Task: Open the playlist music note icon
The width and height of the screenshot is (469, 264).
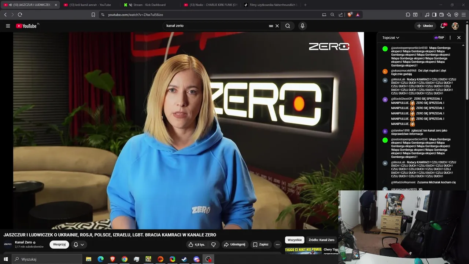Action: point(427,15)
